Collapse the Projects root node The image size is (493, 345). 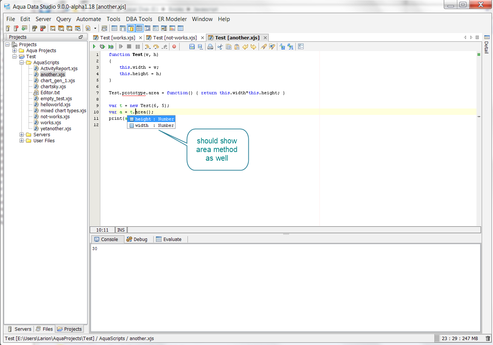point(8,45)
